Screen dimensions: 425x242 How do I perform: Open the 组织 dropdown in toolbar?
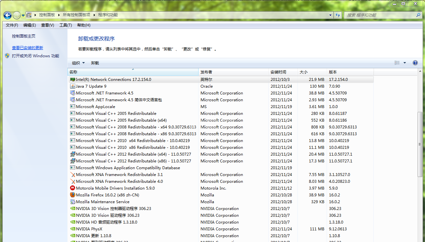click(78, 63)
